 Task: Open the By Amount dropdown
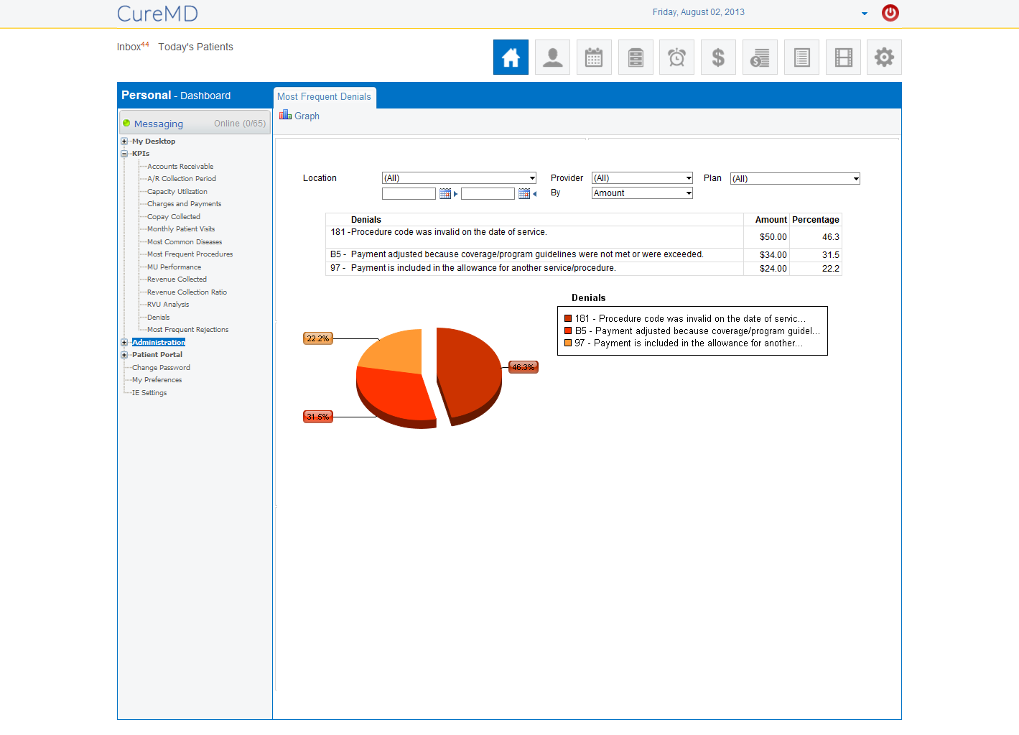642,193
